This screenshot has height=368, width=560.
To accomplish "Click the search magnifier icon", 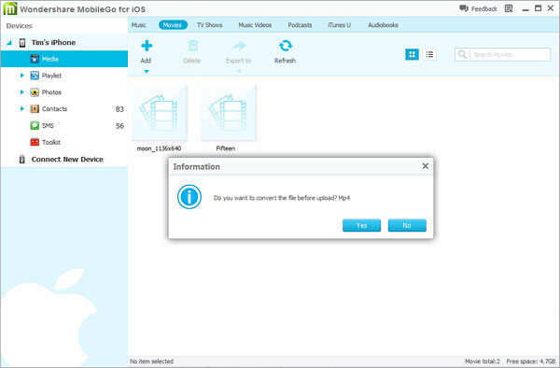I will (462, 54).
